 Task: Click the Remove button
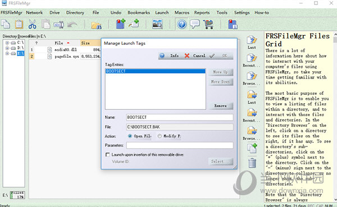[x=221, y=105]
